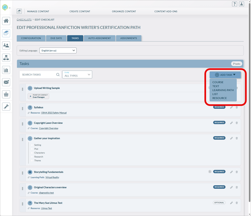Open the Messages envelope sidebar icon
251x216 pixels.
click(x=6, y=82)
